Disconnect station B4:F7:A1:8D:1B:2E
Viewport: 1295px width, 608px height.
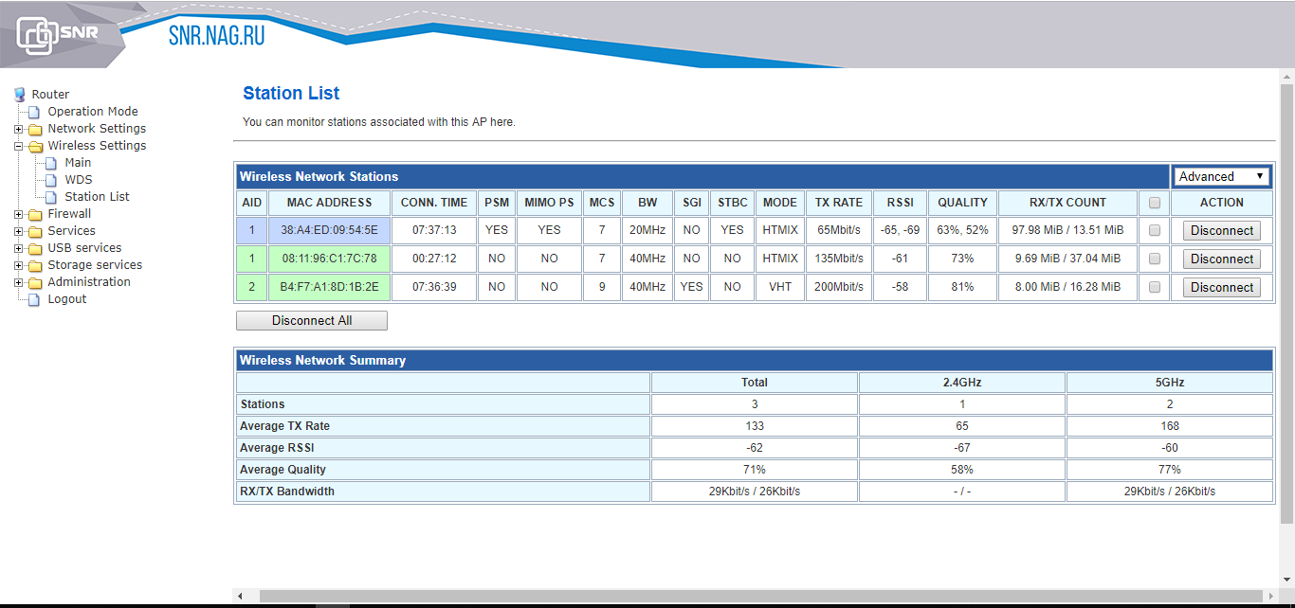(1221, 287)
